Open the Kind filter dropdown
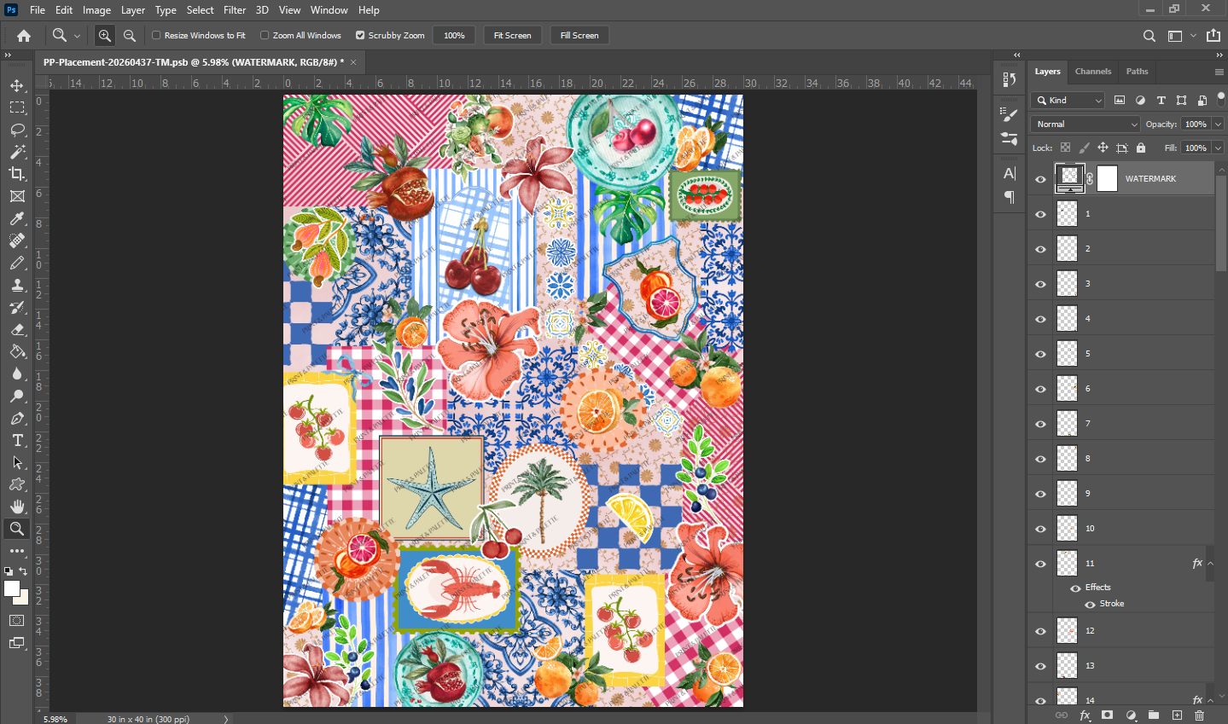 point(1068,100)
